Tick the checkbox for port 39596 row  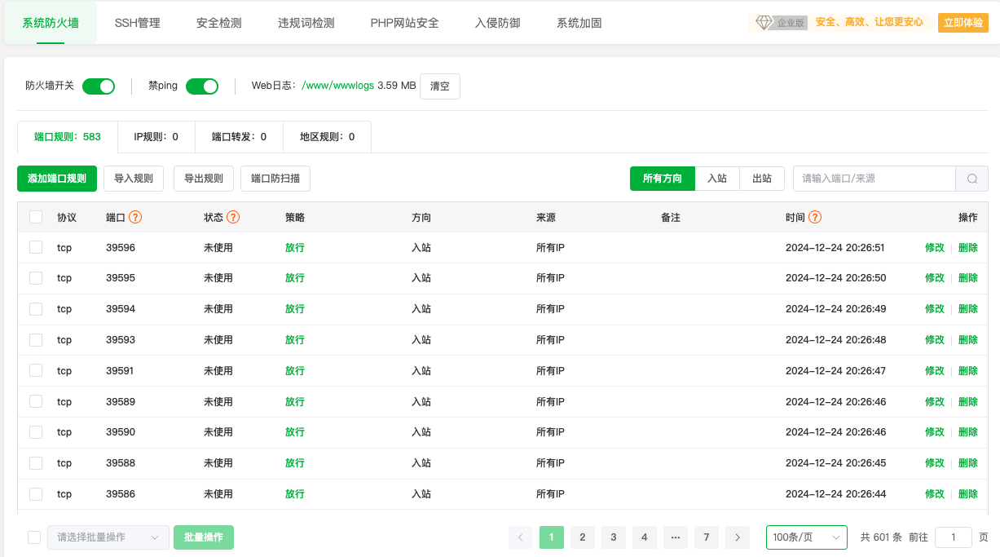click(x=36, y=247)
